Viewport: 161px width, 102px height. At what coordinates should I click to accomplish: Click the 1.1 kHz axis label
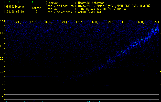pyautogui.click(x=2, y=33)
